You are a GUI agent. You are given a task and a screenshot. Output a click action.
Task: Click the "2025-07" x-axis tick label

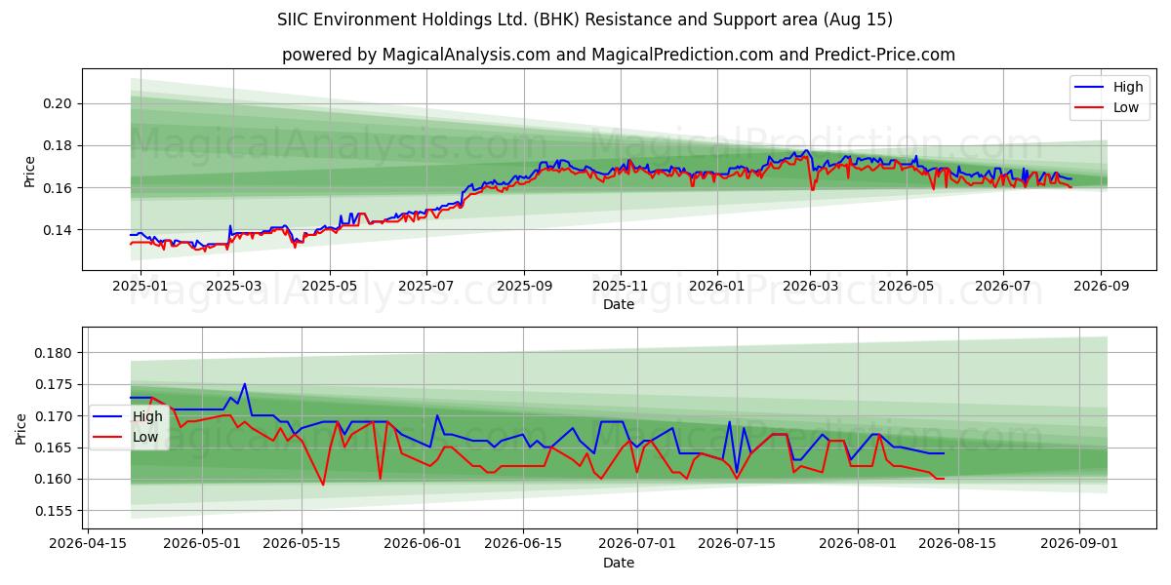(x=426, y=286)
